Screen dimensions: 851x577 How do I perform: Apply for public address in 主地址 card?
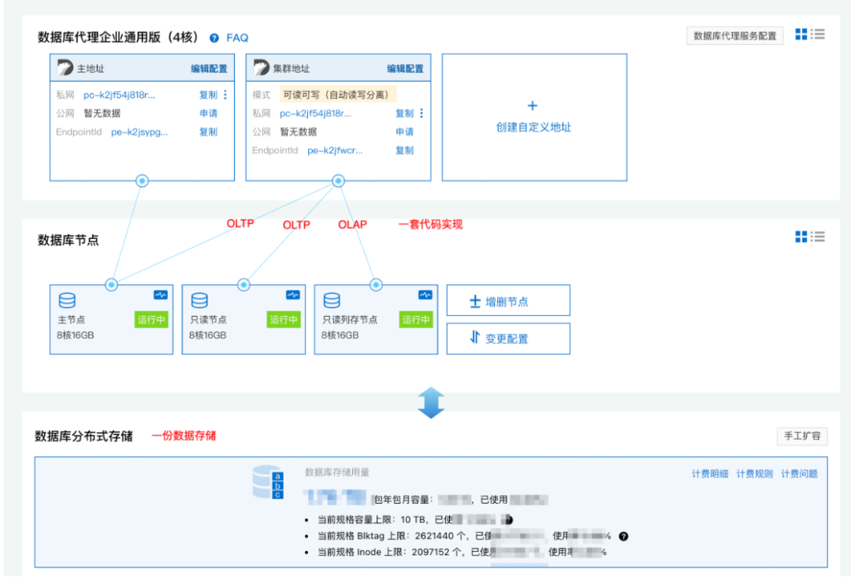click(x=208, y=114)
